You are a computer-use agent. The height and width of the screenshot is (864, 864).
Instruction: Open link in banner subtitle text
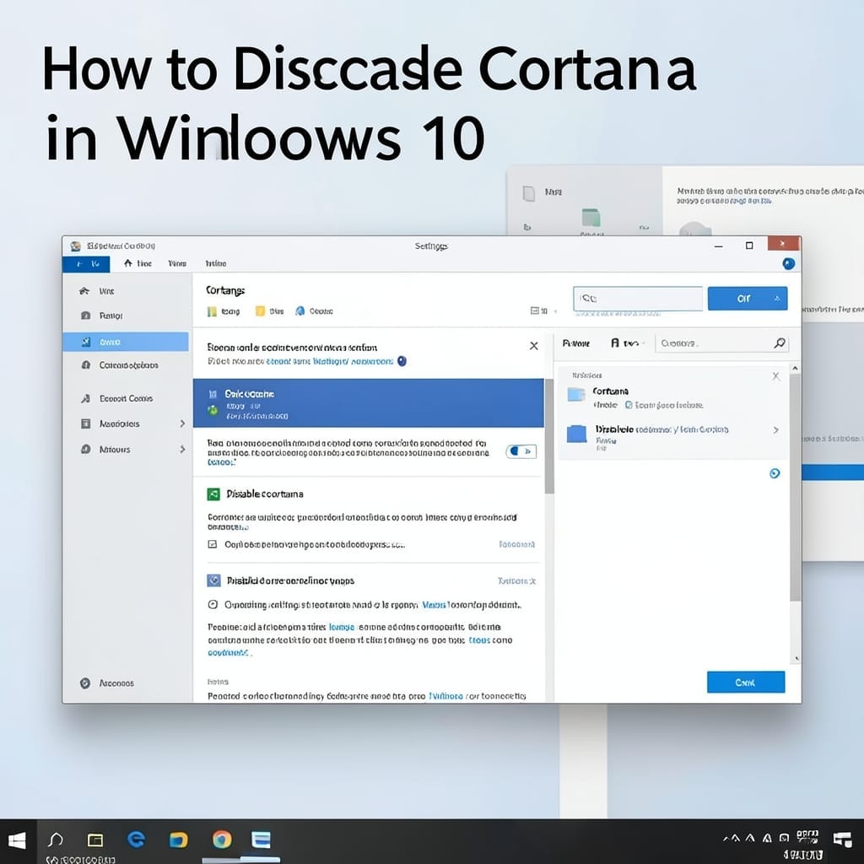pos(330,361)
